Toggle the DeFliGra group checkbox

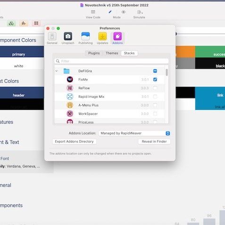(x=155, y=71)
